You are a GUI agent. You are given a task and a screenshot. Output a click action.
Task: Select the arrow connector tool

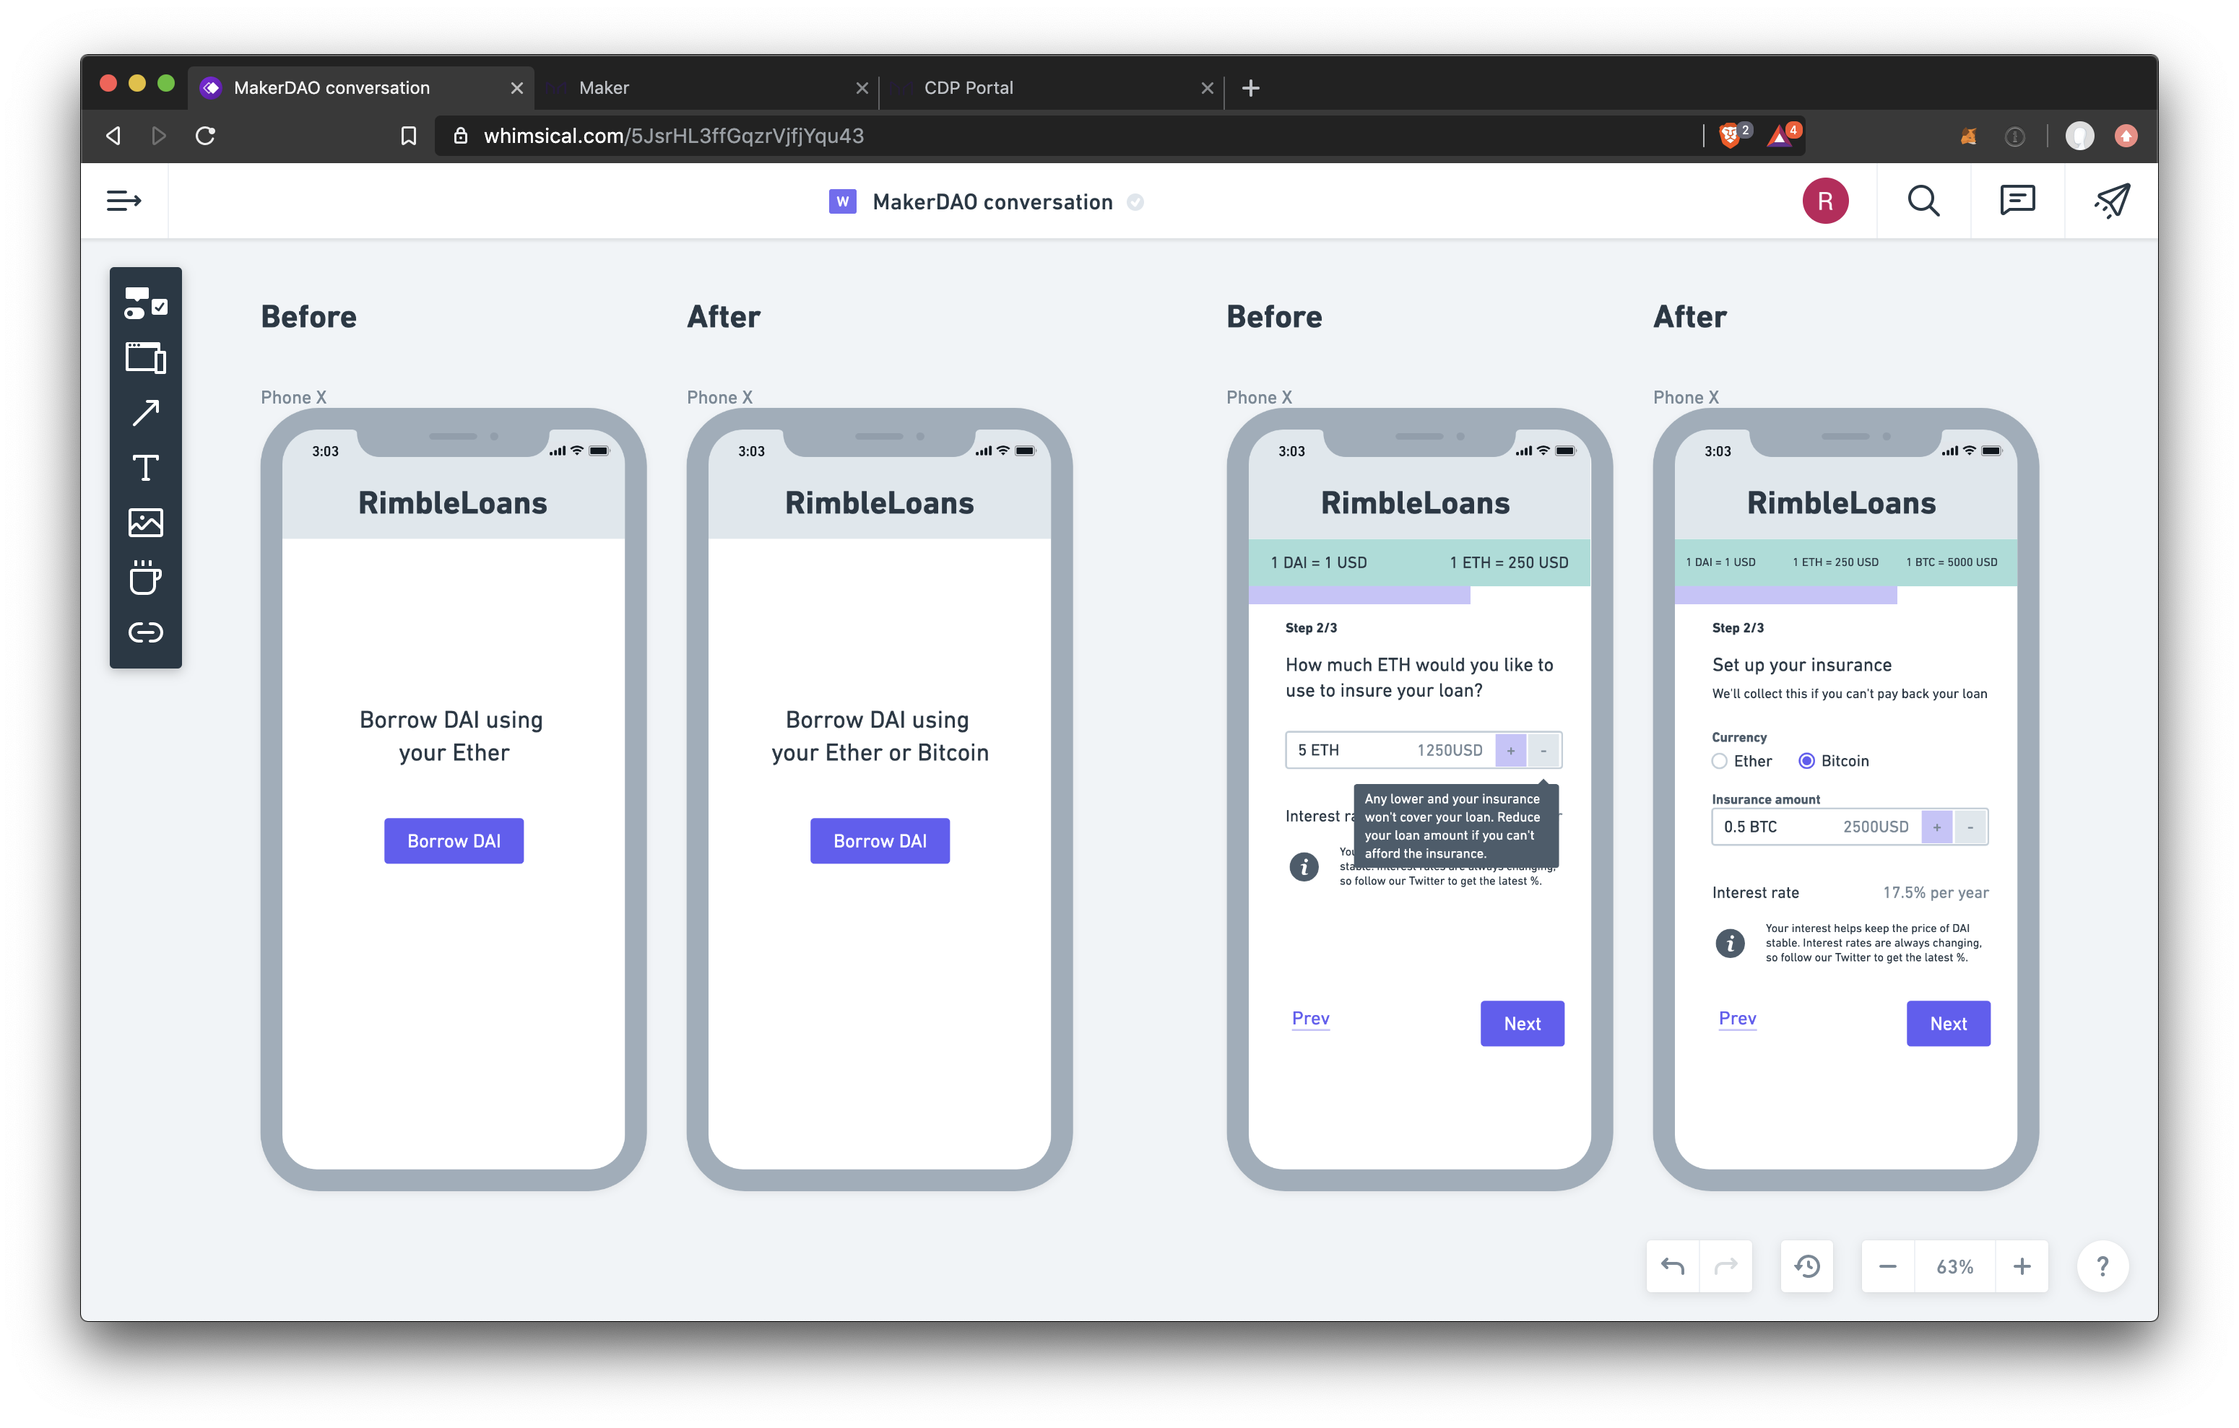pyautogui.click(x=146, y=413)
